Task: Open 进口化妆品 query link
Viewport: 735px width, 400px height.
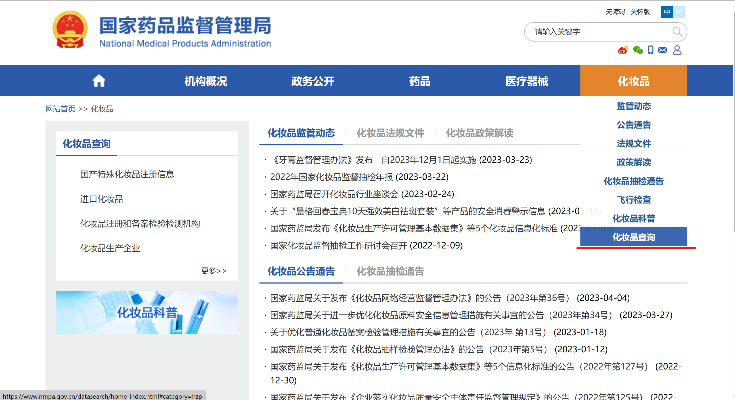Action: [x=101, y=199]
